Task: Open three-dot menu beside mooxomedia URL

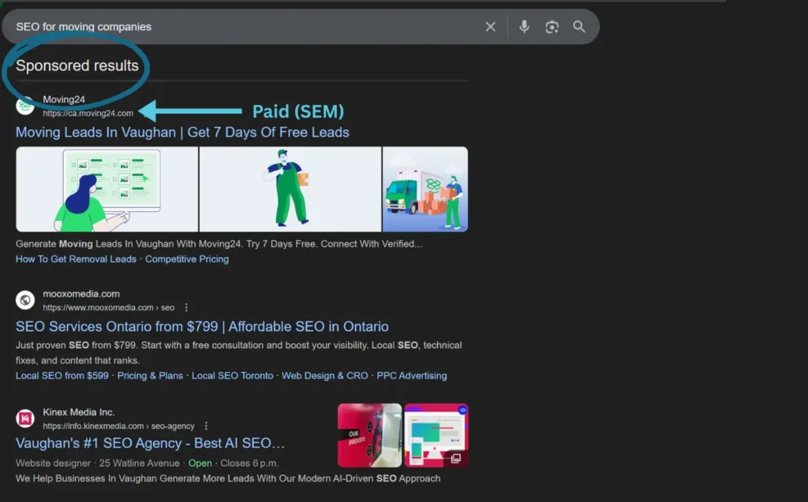Action: point(186,307)
